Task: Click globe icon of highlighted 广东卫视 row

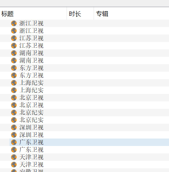Action: pos(14,142)
